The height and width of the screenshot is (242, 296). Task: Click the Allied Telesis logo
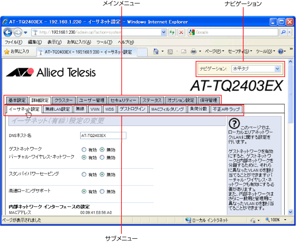coord(51,72)
